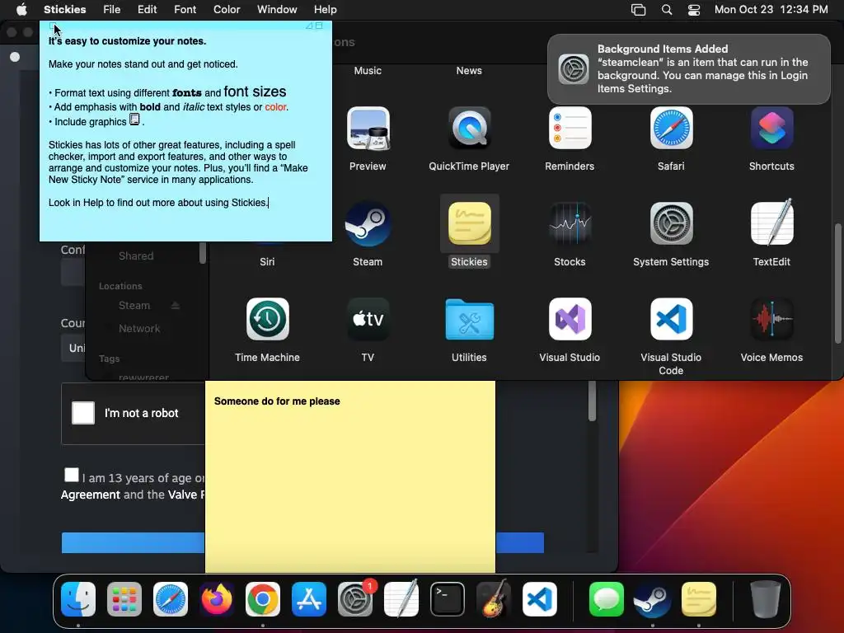Open Terminal from the Dock

[x=448, y=599]
